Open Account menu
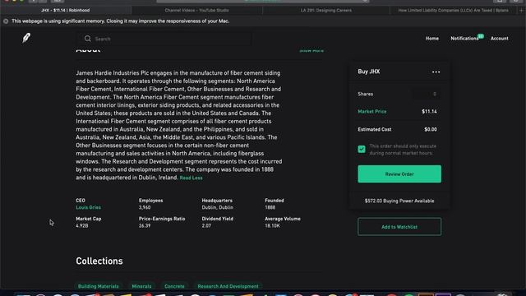526x296 pixels. pyautogui.click(x=499, y=39)
